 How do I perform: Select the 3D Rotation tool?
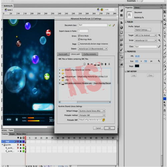(x=165, y=24)
